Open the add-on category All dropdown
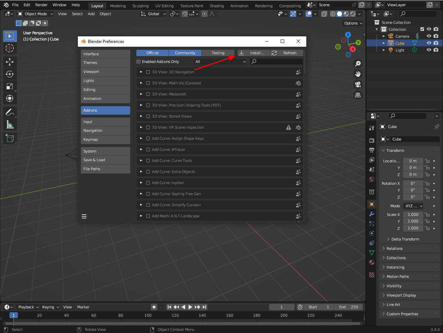Viewport: 443px width, 333px height. click(x=220, y=62)
